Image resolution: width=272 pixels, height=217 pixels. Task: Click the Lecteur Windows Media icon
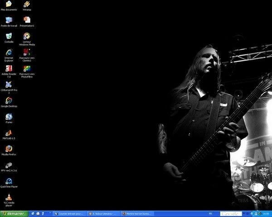point(27,36)
